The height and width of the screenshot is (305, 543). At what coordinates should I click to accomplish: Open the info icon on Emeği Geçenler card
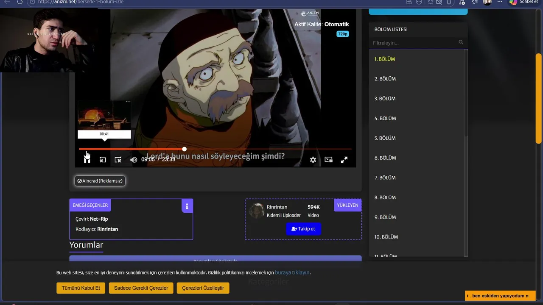(187, 206)
